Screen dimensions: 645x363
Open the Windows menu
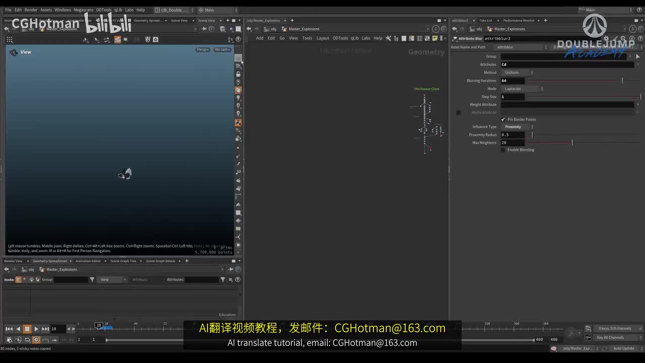(x=62, y=10)
